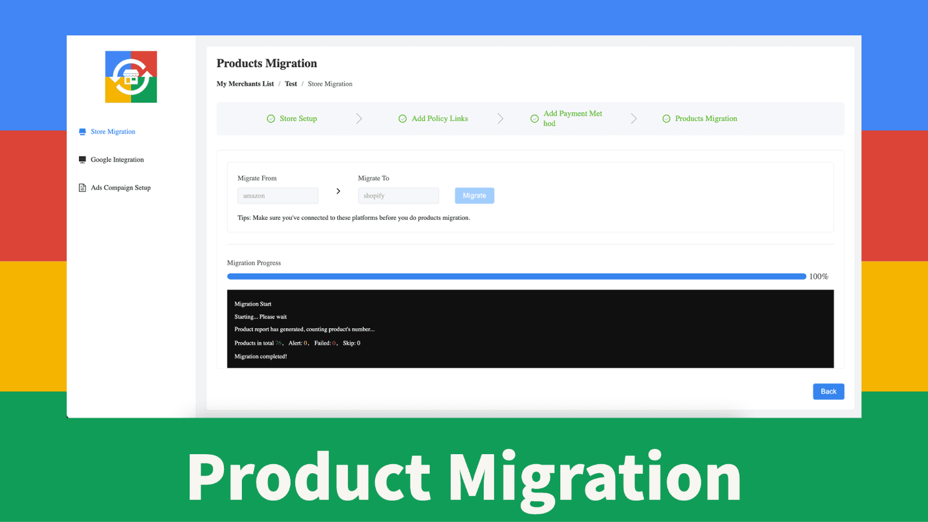Click the blue migration progress bar
Screen dimensions: 928x522
(x=516, y=276)
